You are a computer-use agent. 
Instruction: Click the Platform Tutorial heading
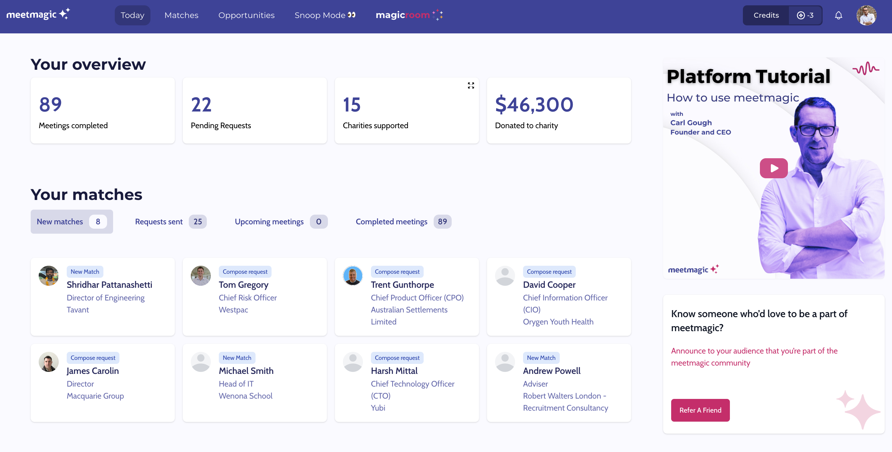pyautogui.click(x=748, y=76)
